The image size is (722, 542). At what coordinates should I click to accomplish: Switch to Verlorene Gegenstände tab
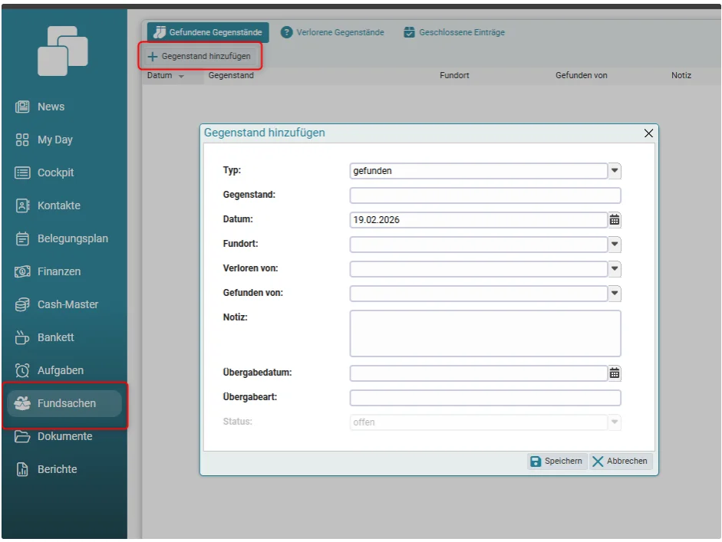coord(332,33)
